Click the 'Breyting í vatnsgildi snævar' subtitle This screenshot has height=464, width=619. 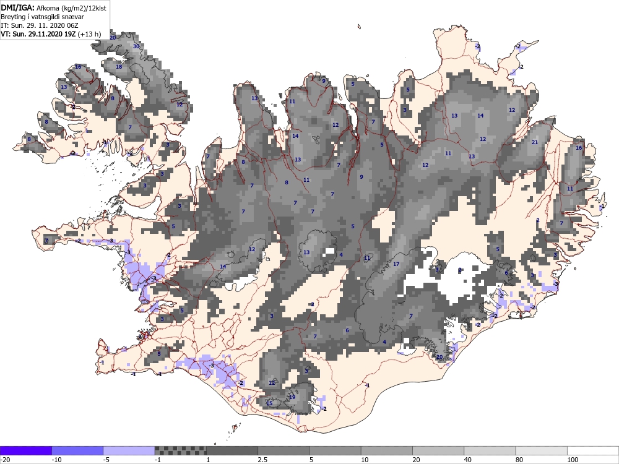click(x=42, y=17)
